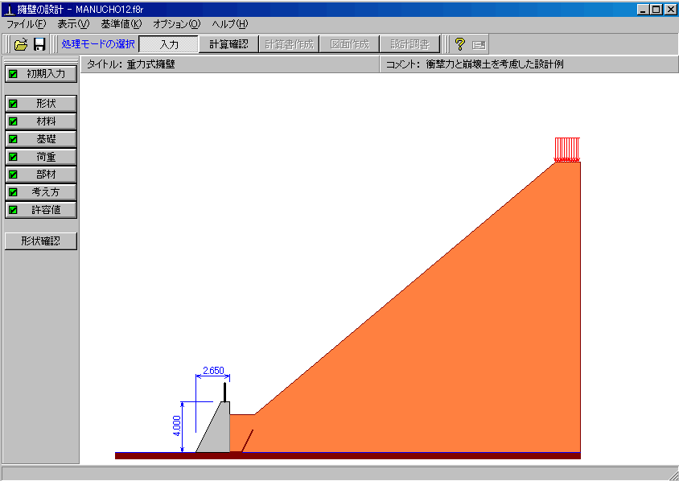The height and width of the screenshot is (481, 679).
Task: Click the red distributed load arrows
Action: [x=567, y=150]
